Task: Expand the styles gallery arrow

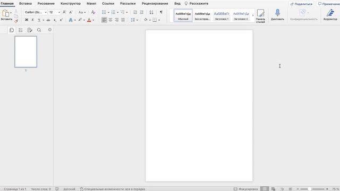Action: 253,15
